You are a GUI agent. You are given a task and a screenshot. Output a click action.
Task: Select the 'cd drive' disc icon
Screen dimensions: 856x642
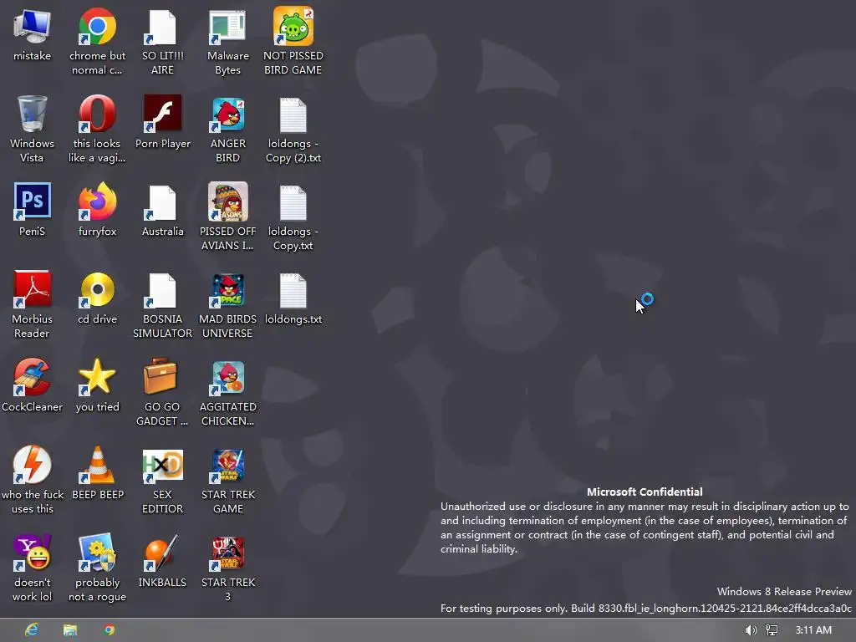(x=97, y=290)
